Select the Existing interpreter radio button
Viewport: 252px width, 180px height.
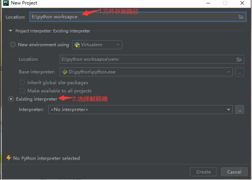pyautogui.click(x=11, y=99)
